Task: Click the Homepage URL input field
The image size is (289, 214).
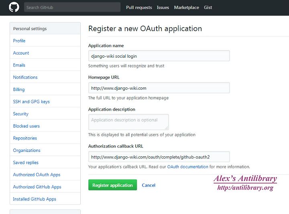Action: pos(159,88)
